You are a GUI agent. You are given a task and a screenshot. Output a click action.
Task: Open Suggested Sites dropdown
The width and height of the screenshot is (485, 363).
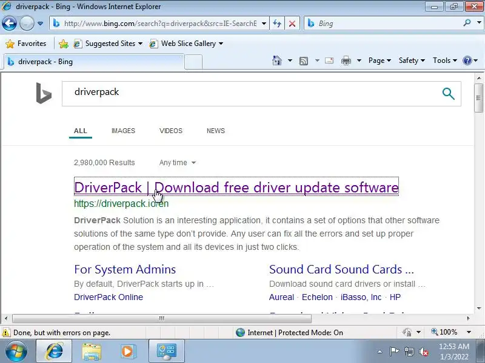coord(108,44)
